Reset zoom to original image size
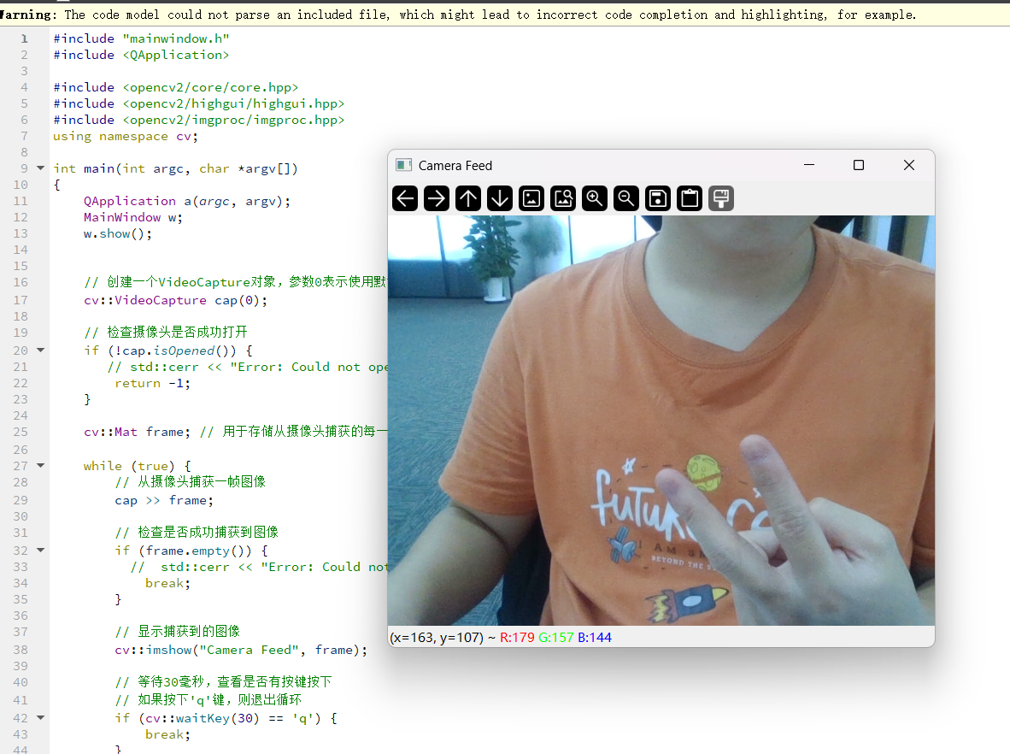This screenshot has width=1010, height=754. [531, 198]
